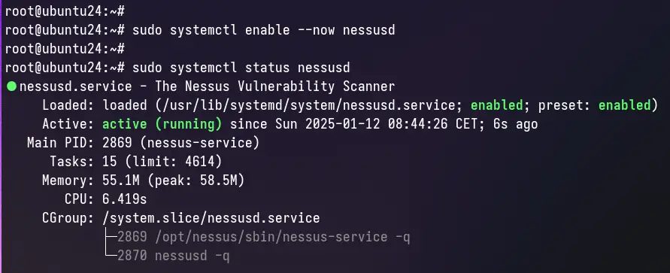670x273 pixels.
Task: Click the green active status dot
Action: click(11, 86)
